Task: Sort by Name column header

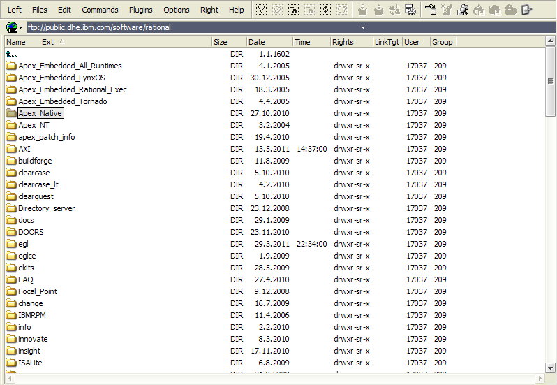Action: (x=16, y=42)
